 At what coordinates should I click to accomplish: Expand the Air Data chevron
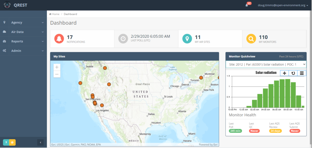[x=43, y=32]
